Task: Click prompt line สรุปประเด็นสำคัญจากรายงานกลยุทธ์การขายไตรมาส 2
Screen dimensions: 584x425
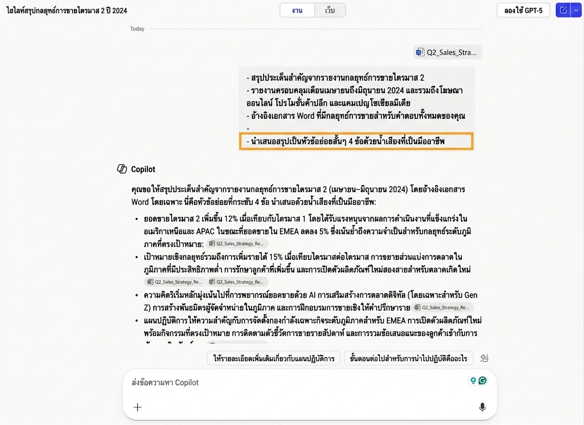Action: click(x=335, y=78)
